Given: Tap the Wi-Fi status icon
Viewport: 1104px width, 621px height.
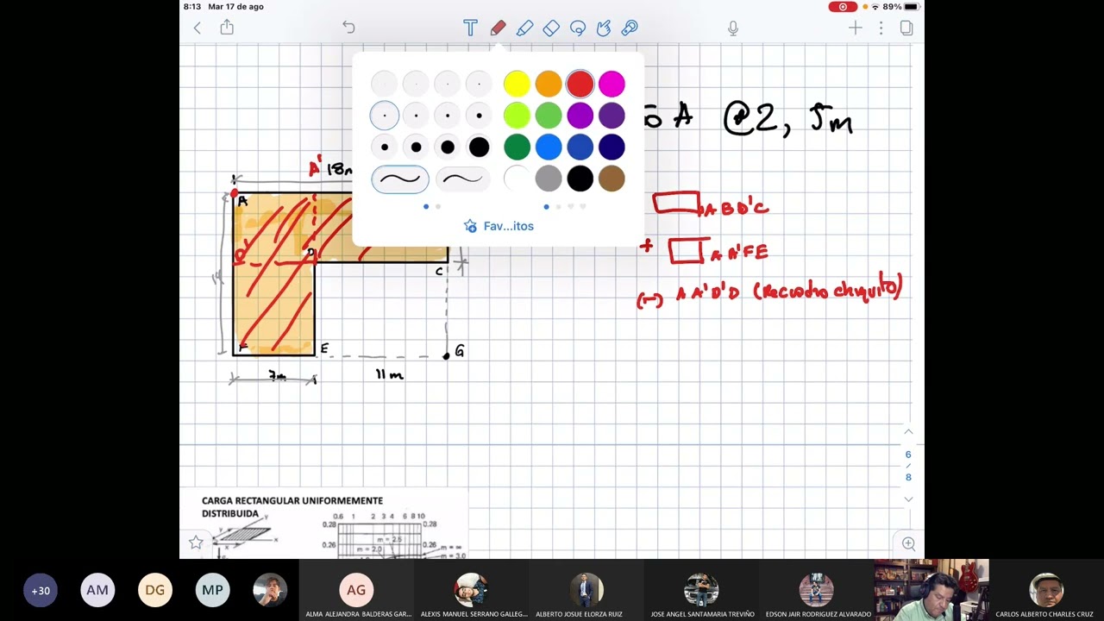Looking at the screenshot, I should tap(875, 7).
